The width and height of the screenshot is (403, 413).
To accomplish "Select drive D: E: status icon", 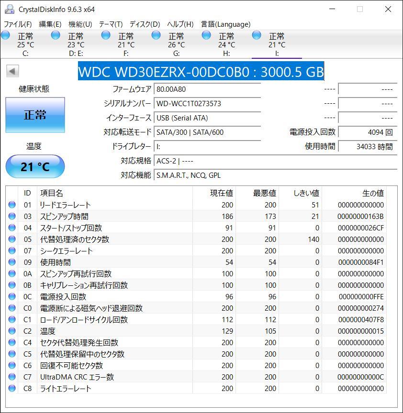I will pyautogui.click(x=56, y=35).
